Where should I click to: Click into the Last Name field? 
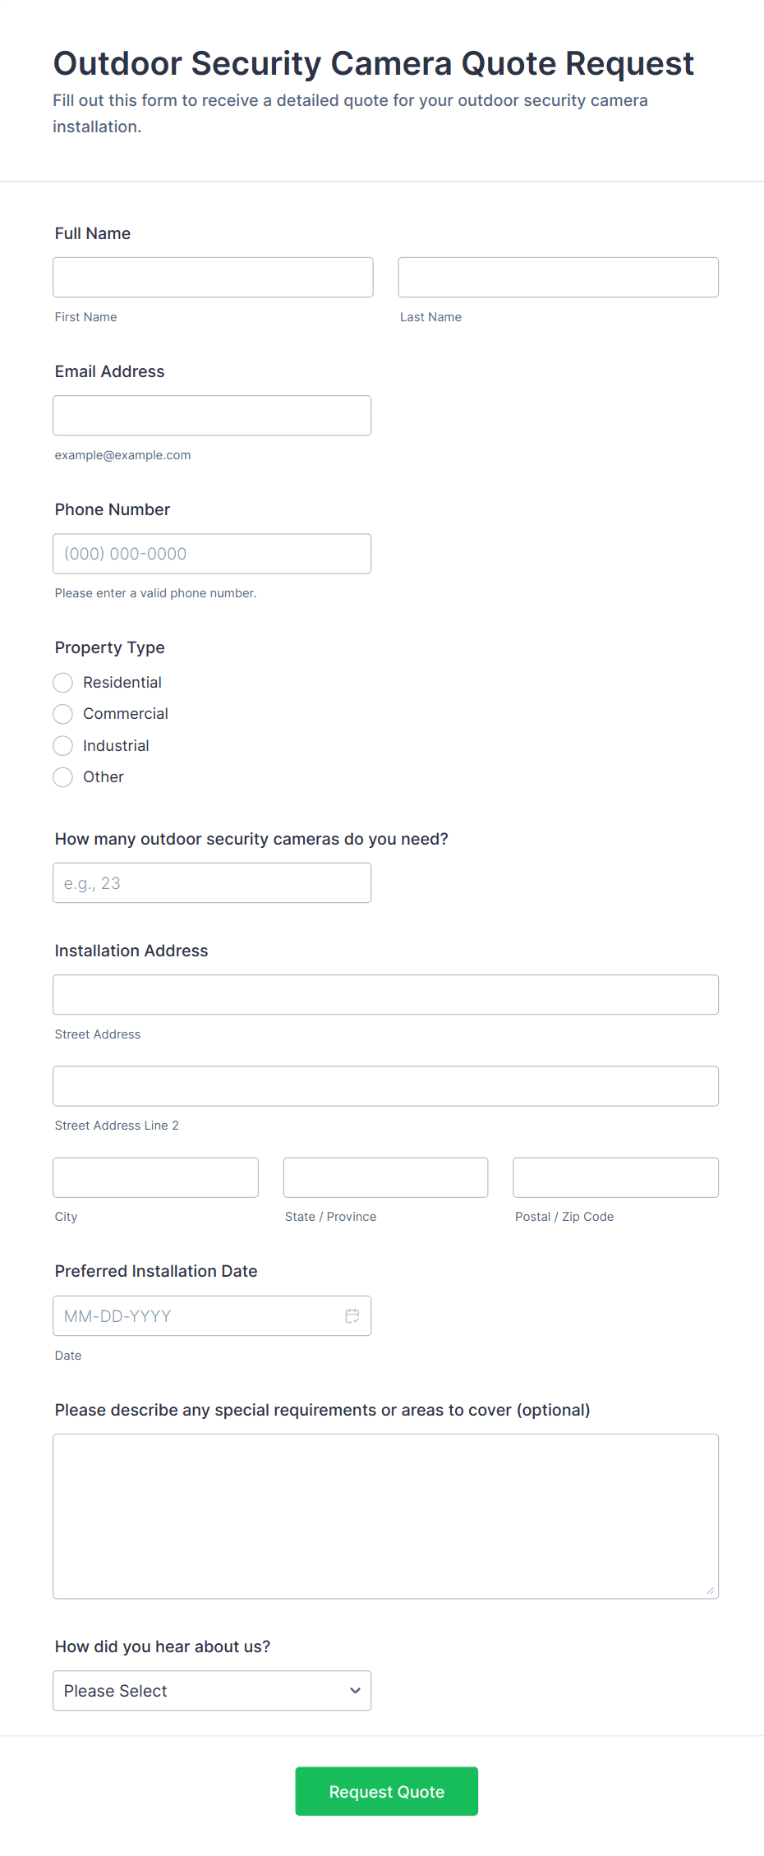(x=558, y=277)
